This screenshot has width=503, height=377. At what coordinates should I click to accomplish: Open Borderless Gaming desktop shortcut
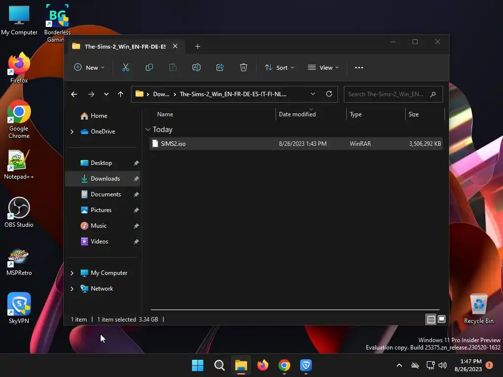click(x=57, y=24)
